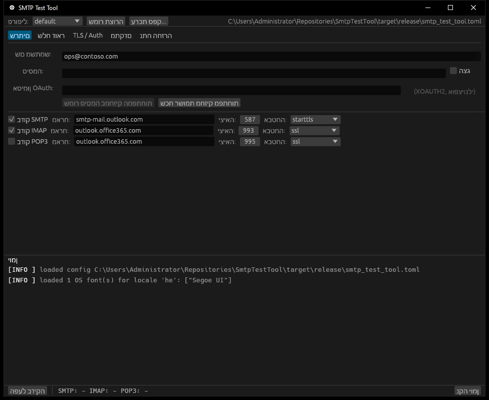Click the ןמוי הקנ clear log button

467,391
